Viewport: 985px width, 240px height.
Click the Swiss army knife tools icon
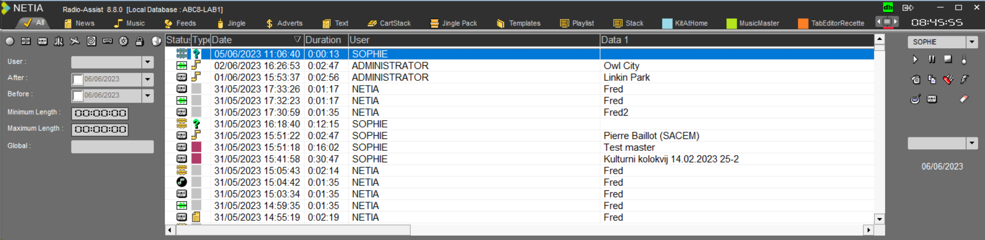948,79
